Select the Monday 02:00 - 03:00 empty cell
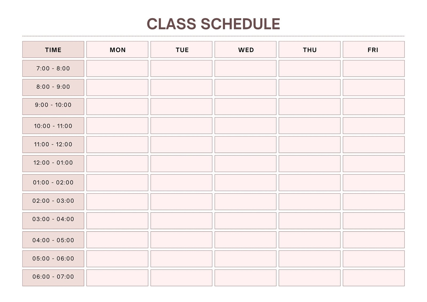The width and height of the screenshot is (427, 302). tap(117, 202)
